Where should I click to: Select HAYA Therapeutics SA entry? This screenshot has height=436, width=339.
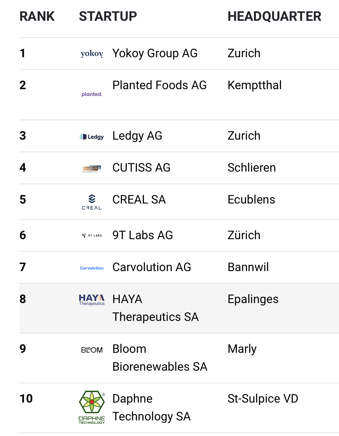(155, 308)
